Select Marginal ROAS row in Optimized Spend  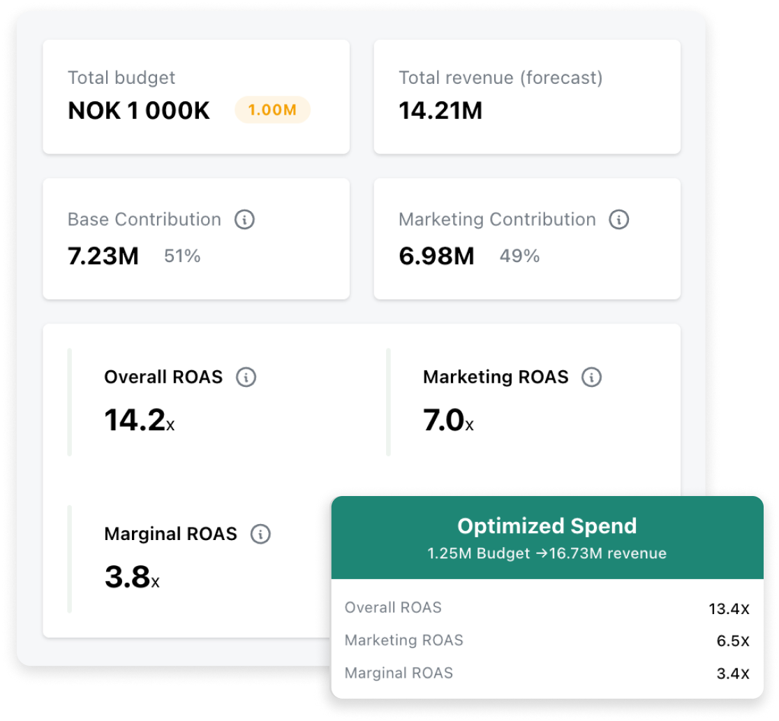click(x=547, y=673)
